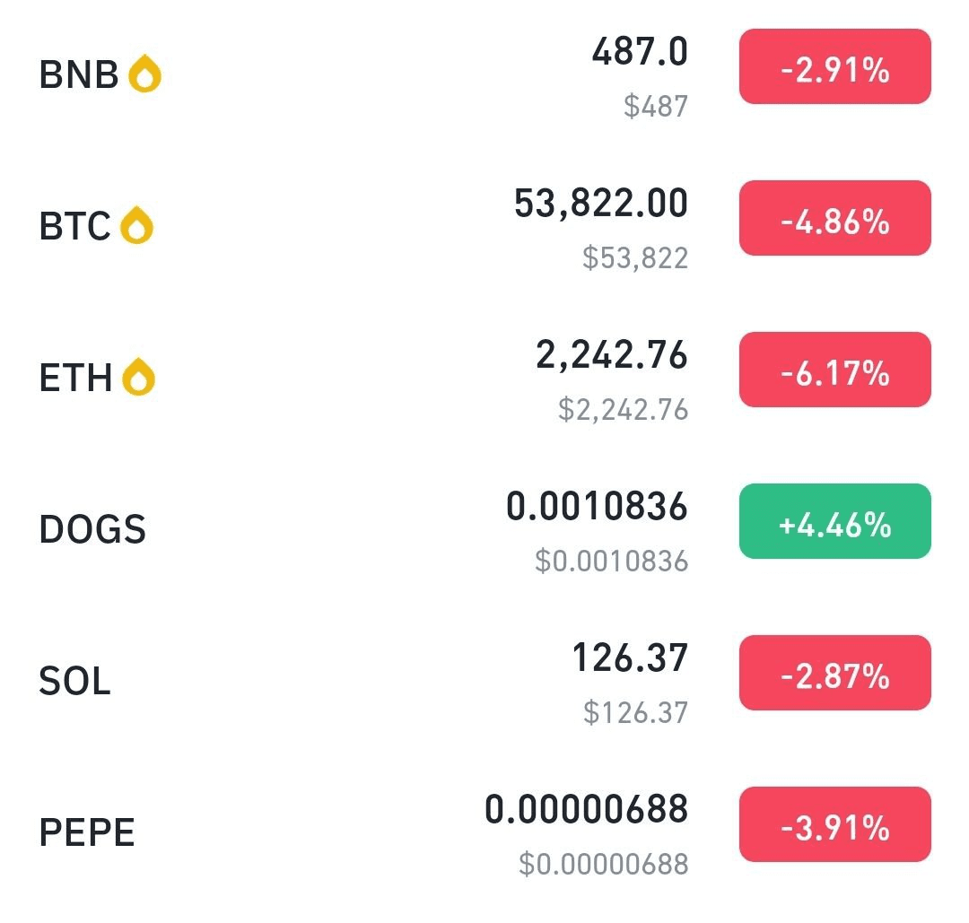Click the green +4.46% DOGS badge
The width and height of the screenshot is (969, 923).
pos(835,521)
